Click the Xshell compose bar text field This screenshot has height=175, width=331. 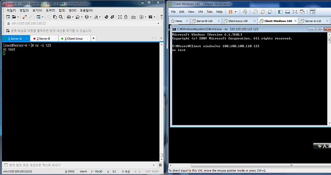click(80, 165)
